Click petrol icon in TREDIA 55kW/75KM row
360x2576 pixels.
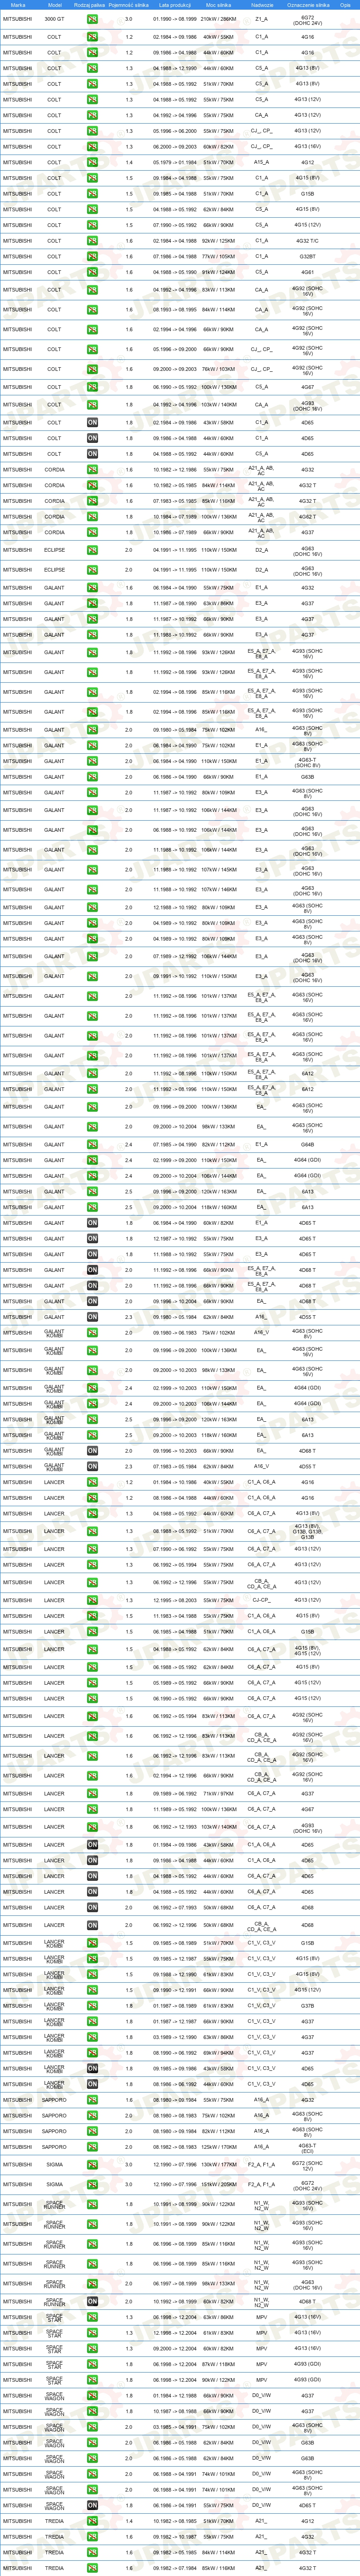(x=92, y=2536)
